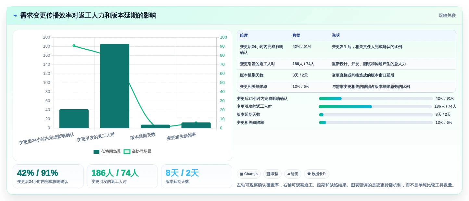Toggle 高协同场景 legend swatch
The width and height of the screenshot is (469, 201).
click(127, 152)
